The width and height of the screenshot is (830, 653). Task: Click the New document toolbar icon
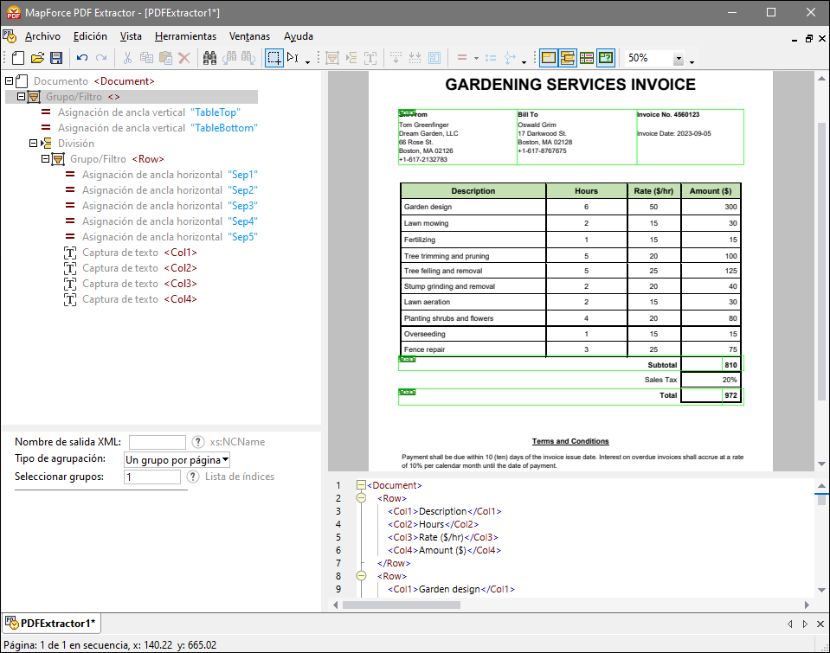[x=19, y=58]
